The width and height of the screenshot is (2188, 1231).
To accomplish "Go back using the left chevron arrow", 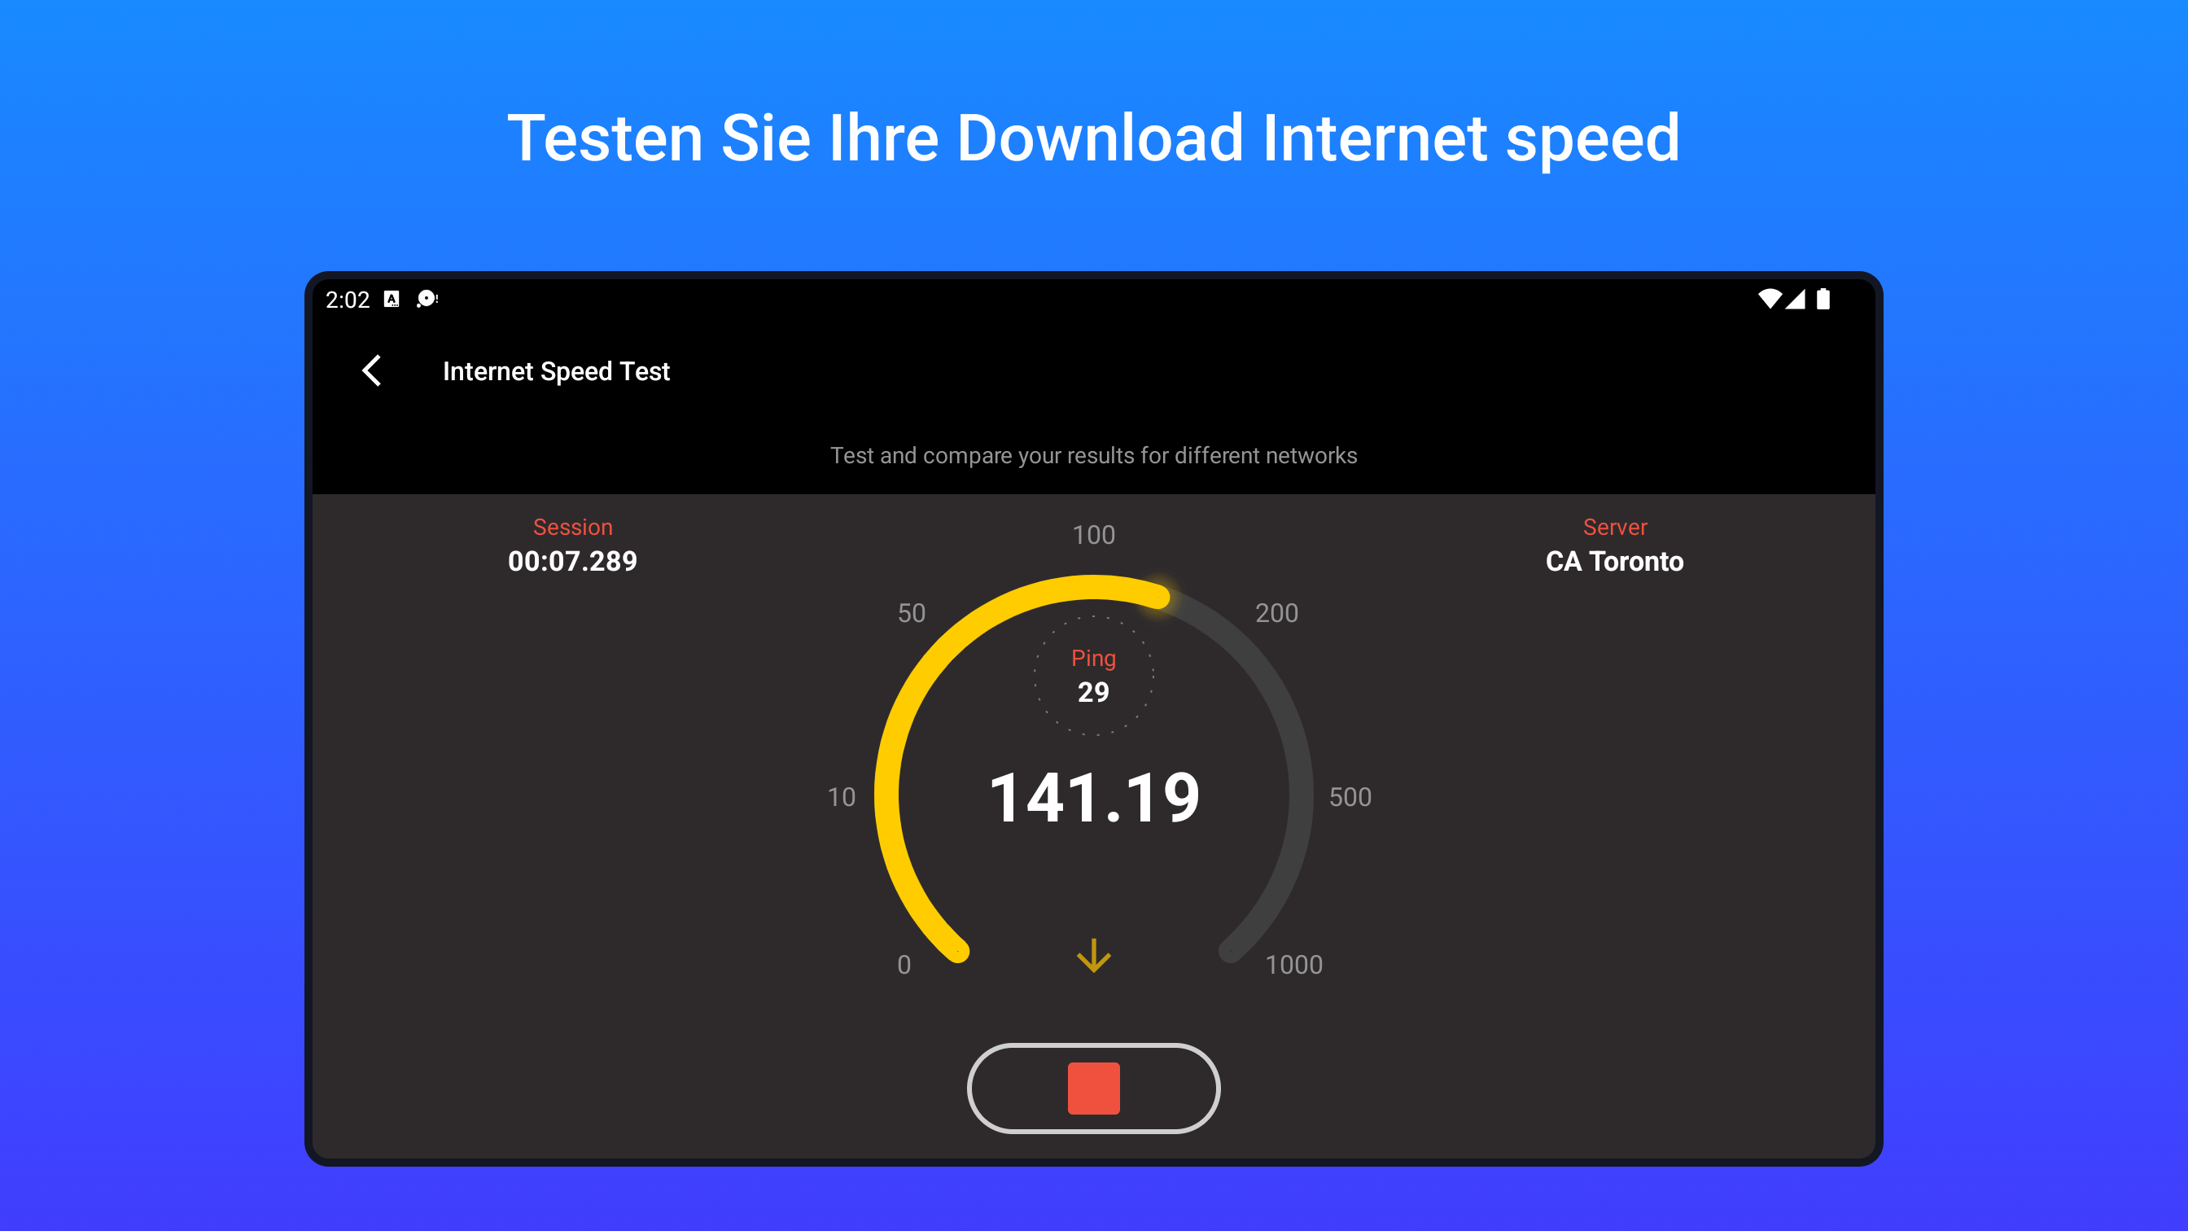I will (x=371, y=370).
